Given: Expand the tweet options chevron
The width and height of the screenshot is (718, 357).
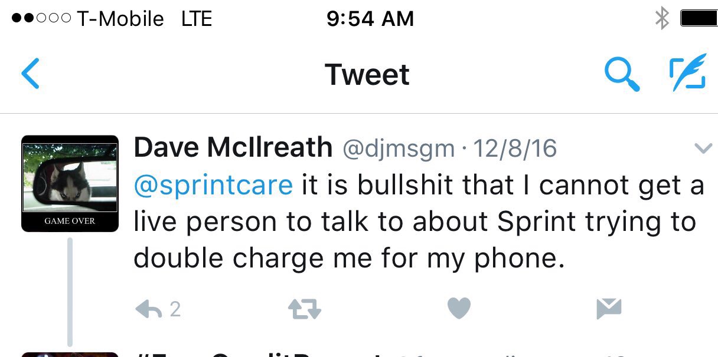Looking at the screenshot, I should [x=703, y=149].
